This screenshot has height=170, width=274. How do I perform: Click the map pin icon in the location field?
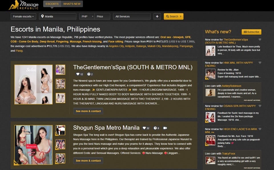click(x=42, y=16)
